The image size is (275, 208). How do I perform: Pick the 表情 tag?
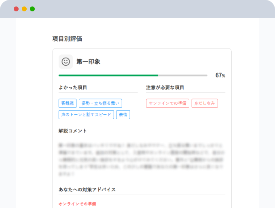point(123,115)
